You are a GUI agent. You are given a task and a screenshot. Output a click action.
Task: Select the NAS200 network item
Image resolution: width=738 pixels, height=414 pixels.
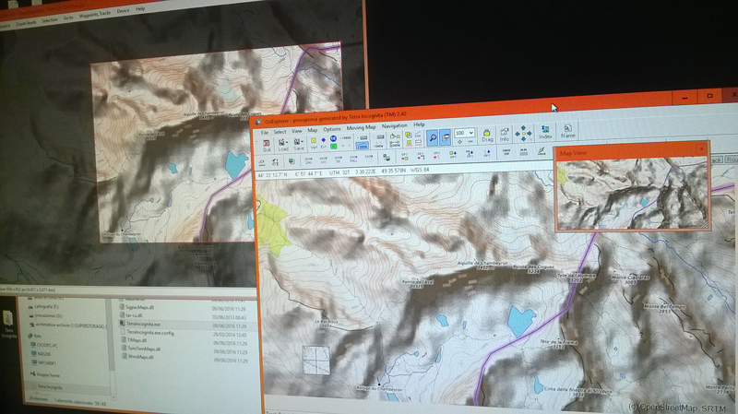point(42,354)
